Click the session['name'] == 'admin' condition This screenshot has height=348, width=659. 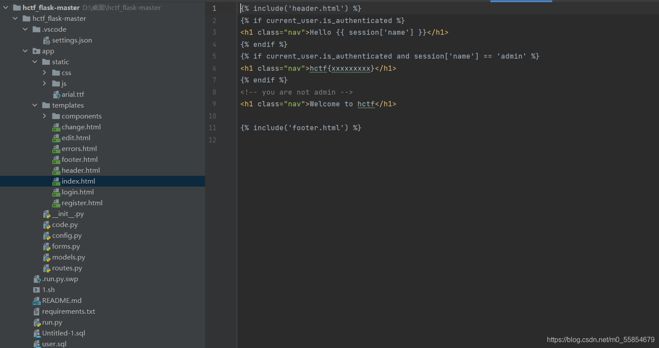(470, 56)
